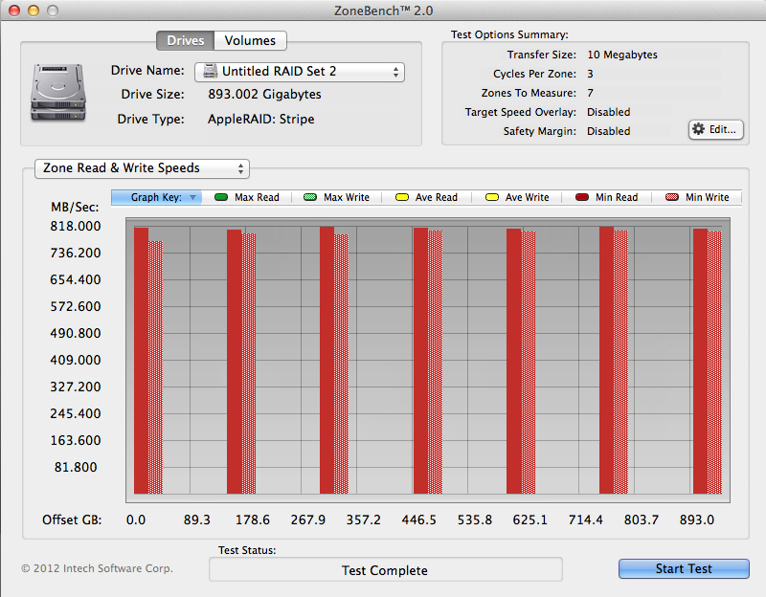Click the green zoom window button
766x597 pixels.
(52, 10)
